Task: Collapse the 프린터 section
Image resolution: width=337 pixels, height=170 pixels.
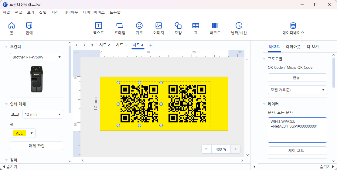Action: 6,47
